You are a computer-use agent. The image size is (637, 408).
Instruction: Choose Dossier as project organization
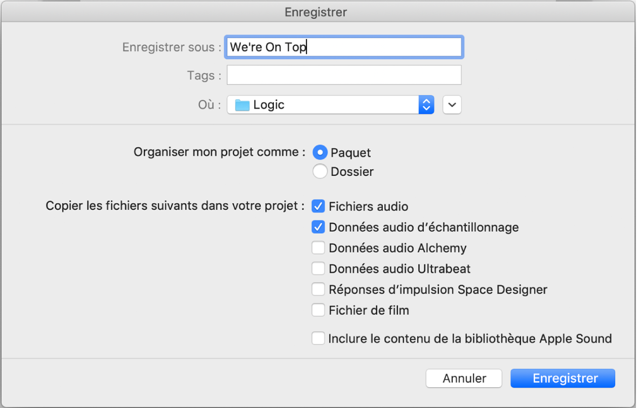[320, 171]
